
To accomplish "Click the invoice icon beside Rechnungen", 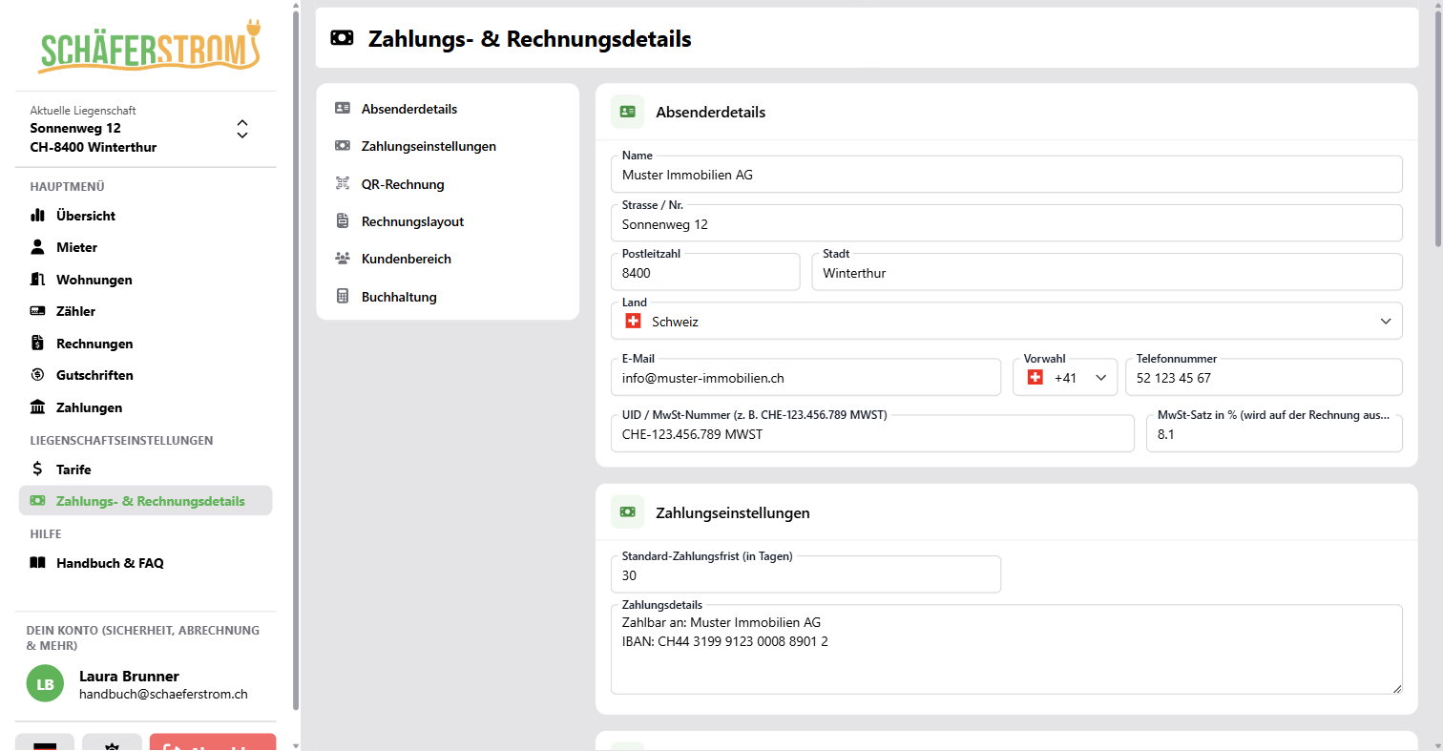I will [38, 344].
